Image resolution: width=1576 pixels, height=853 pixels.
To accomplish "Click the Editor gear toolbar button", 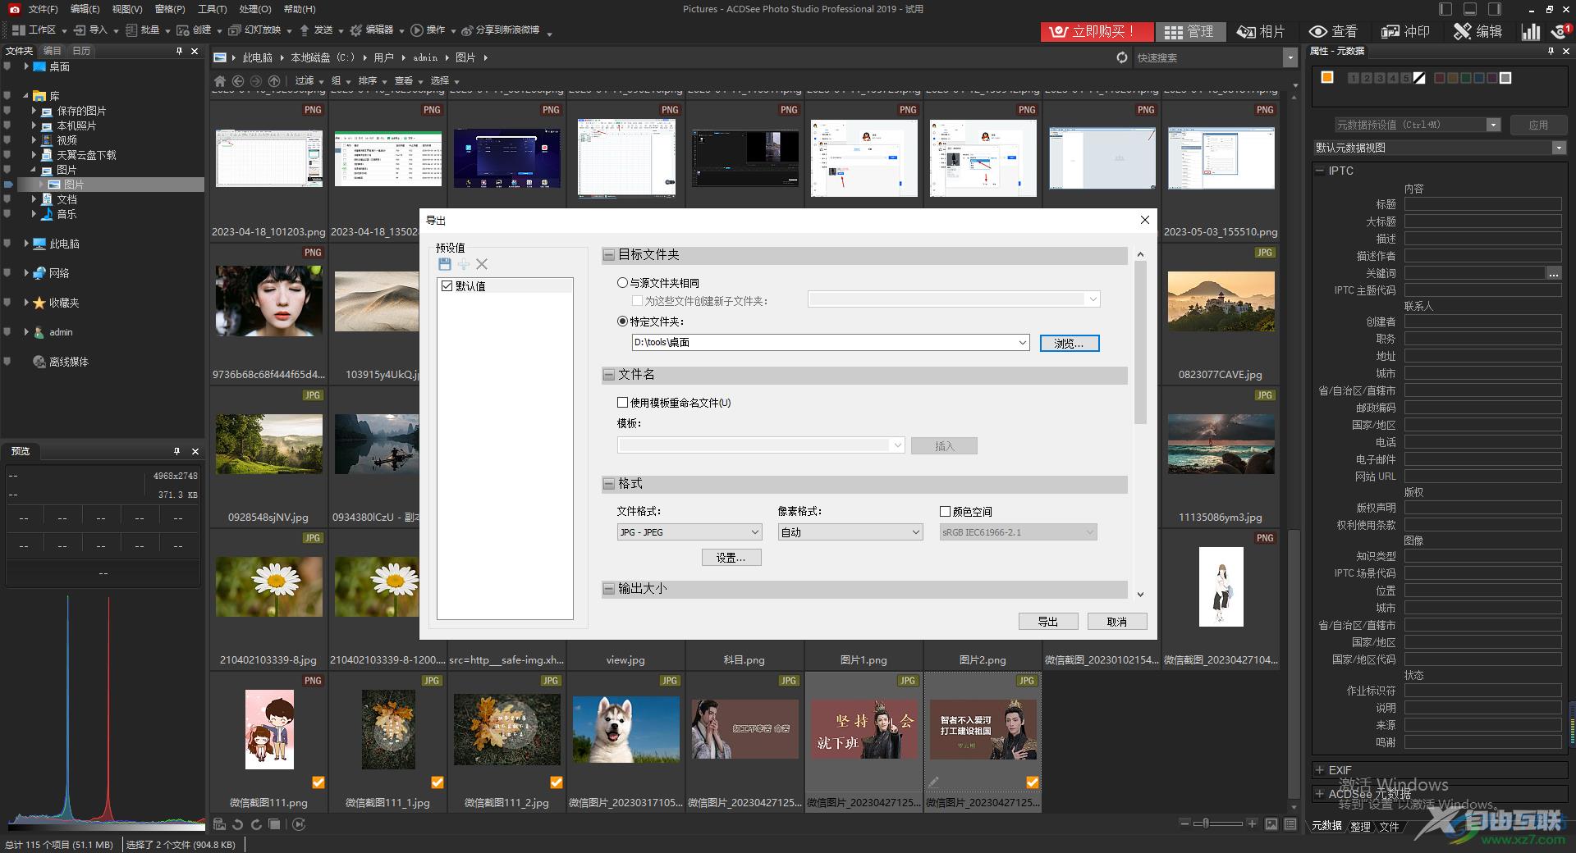I will tap(372, 30).
